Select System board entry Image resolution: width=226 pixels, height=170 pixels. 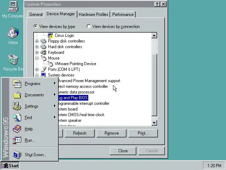pos(68,109)
